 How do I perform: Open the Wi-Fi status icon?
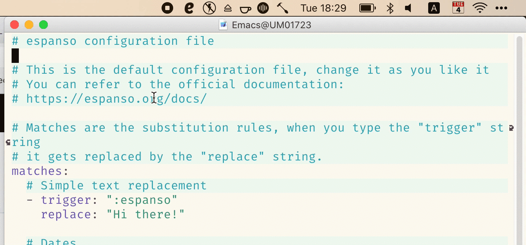(x=480, y=8)
